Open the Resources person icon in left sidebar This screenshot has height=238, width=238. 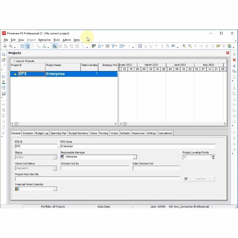click(x=3, y=82)
